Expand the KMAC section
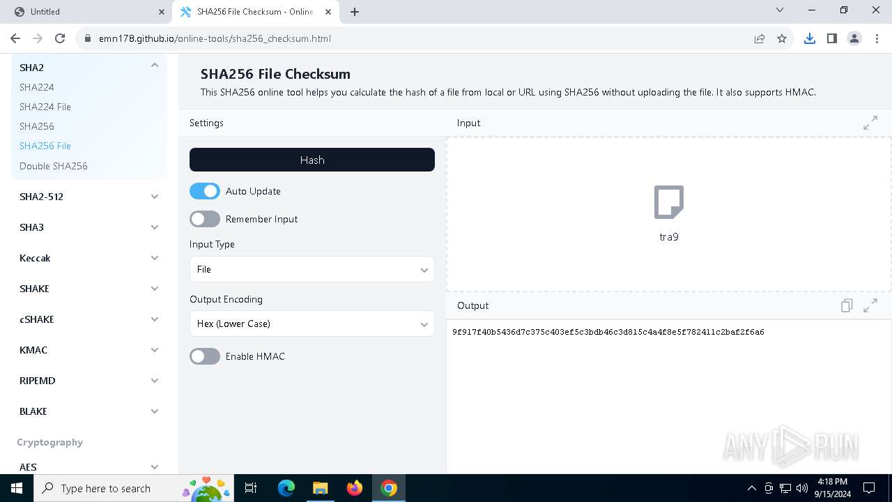The image size is (892, 502). click(x=89, y=350)
